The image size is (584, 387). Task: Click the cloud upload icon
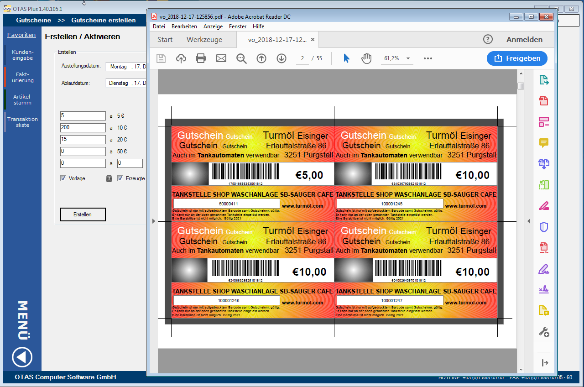click(x=181, y=58)
